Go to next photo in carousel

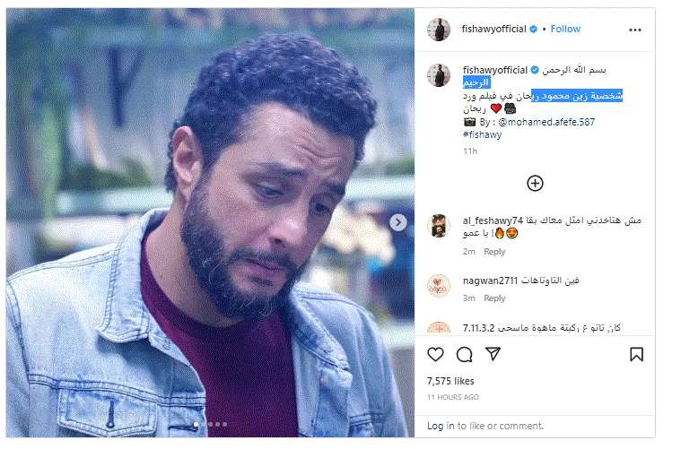398,222
